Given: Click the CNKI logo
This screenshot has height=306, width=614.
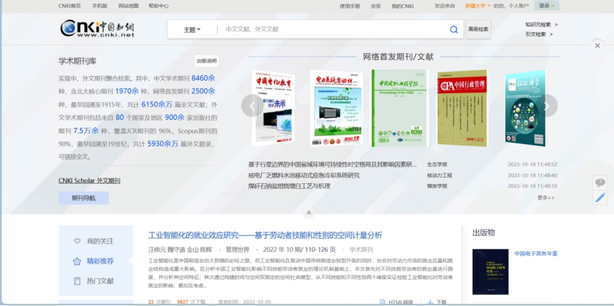Looking at the screenshot, I should tap(97, 28).
